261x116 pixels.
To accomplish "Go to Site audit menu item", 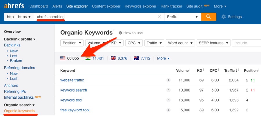I will tap(194, 6).
